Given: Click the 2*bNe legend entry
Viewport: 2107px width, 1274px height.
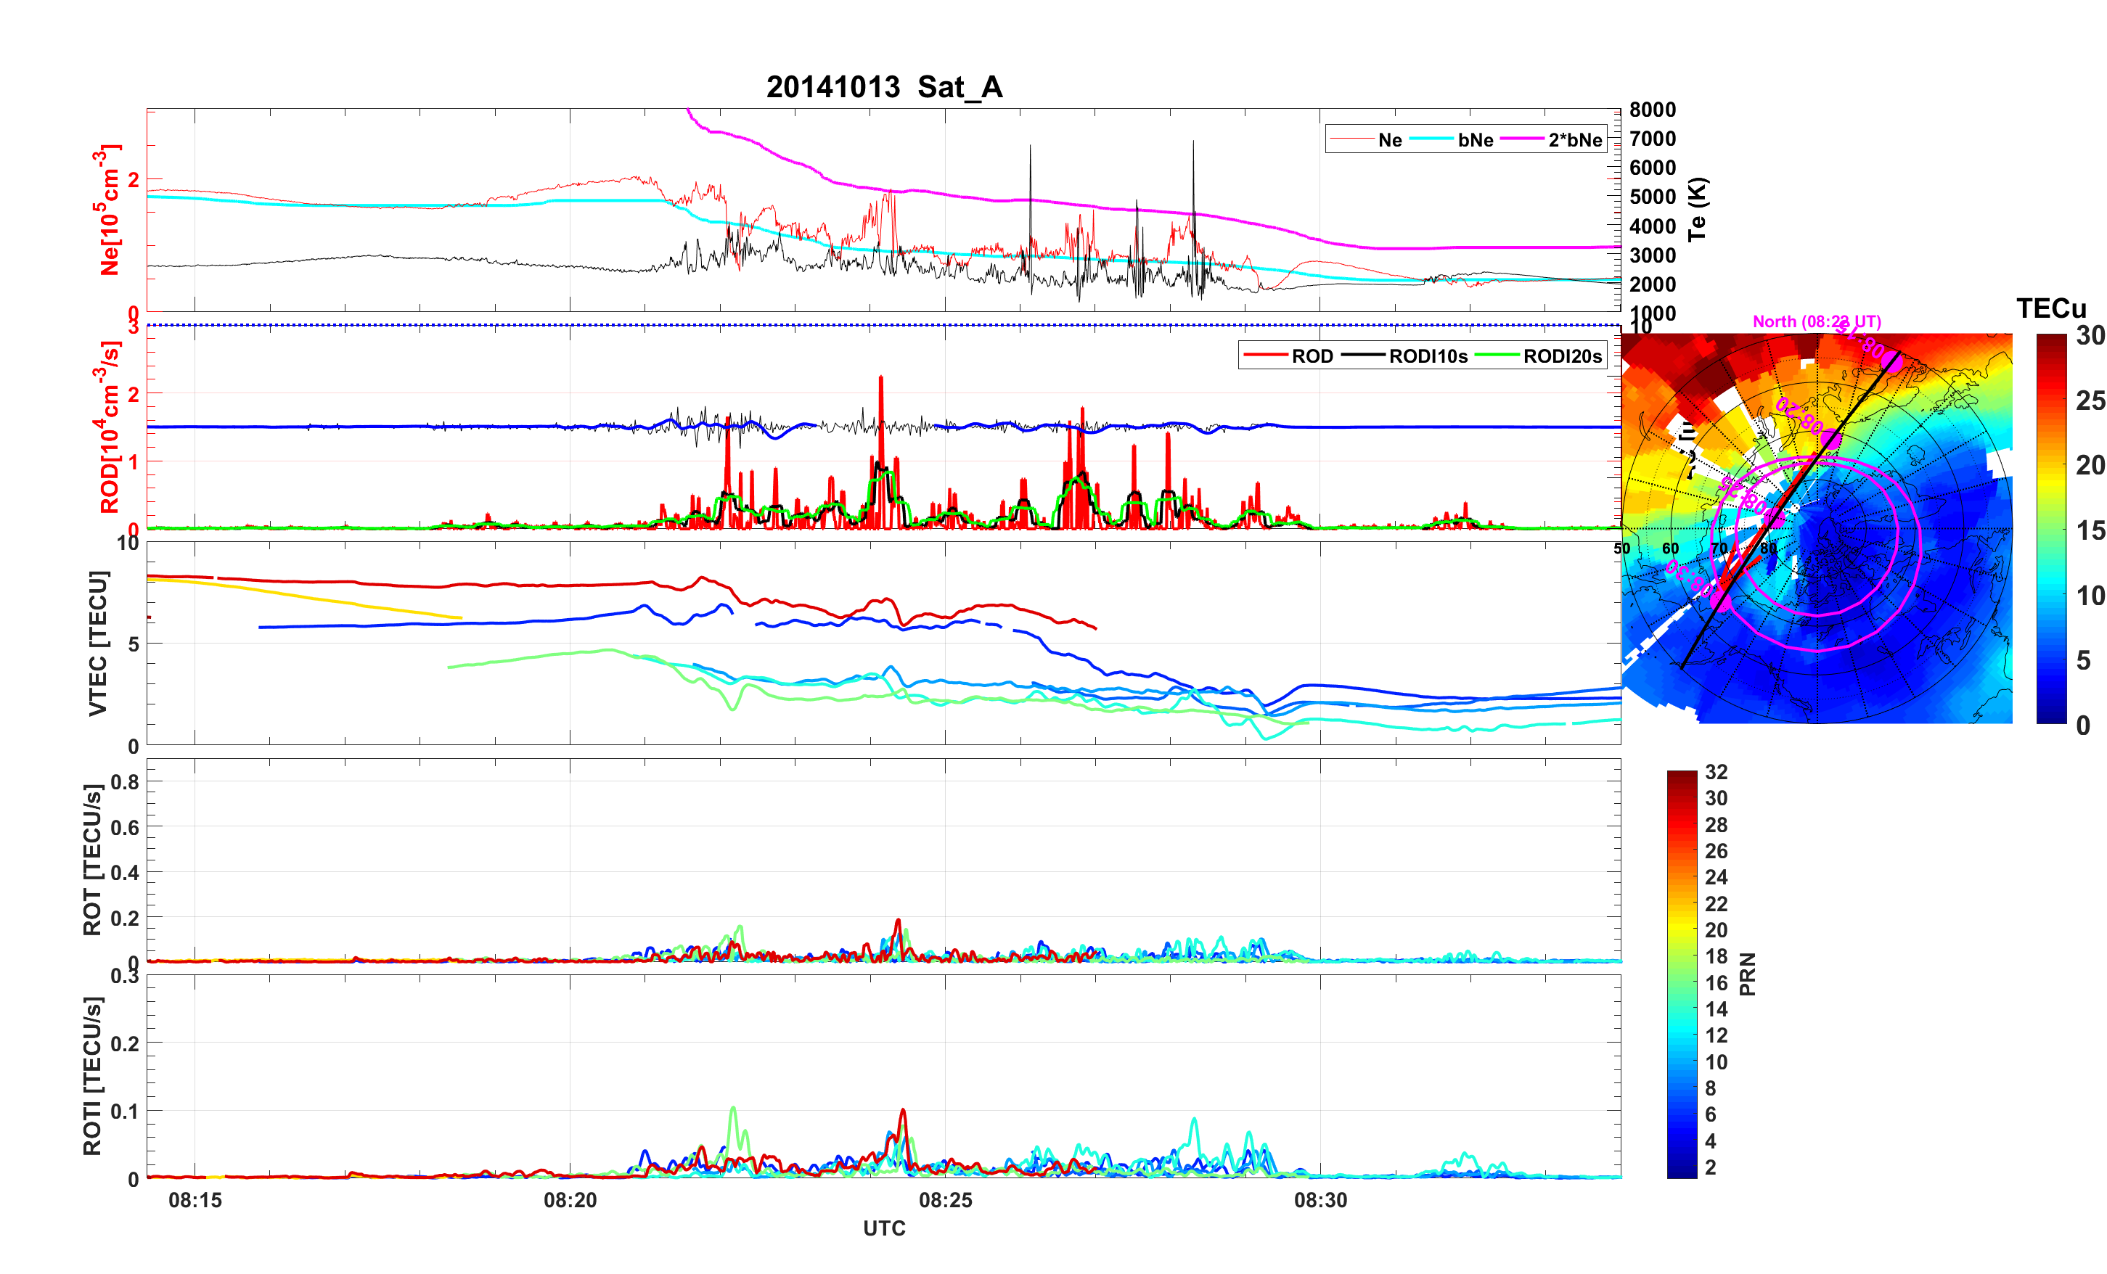Looking at the screenshot, I should pyautogui.click(x=1574, y=140).
